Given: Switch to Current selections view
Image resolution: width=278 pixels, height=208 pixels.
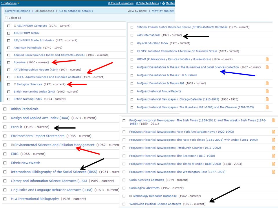Looking at the screenshot, I should 18,11.
